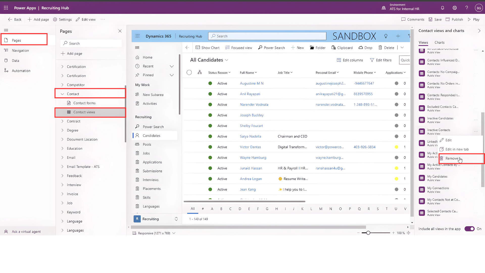Open the Full Name column dropdown
This screenshot has height=273, width=485.
click(x=256, y=73)
